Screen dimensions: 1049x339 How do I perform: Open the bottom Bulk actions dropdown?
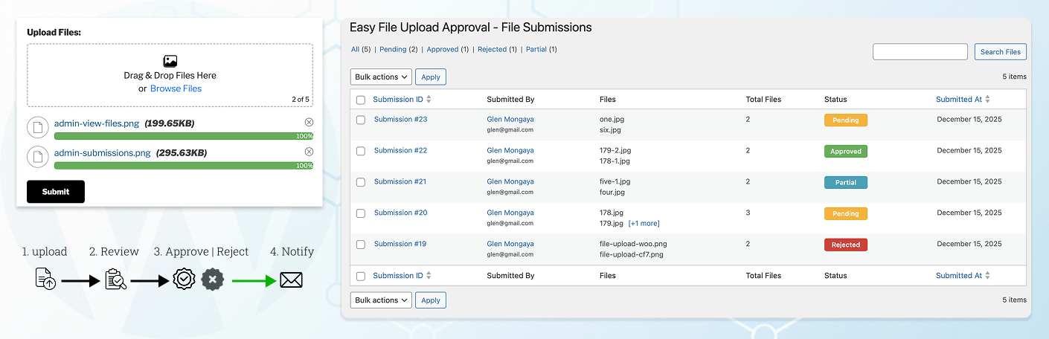pos(381,300)
